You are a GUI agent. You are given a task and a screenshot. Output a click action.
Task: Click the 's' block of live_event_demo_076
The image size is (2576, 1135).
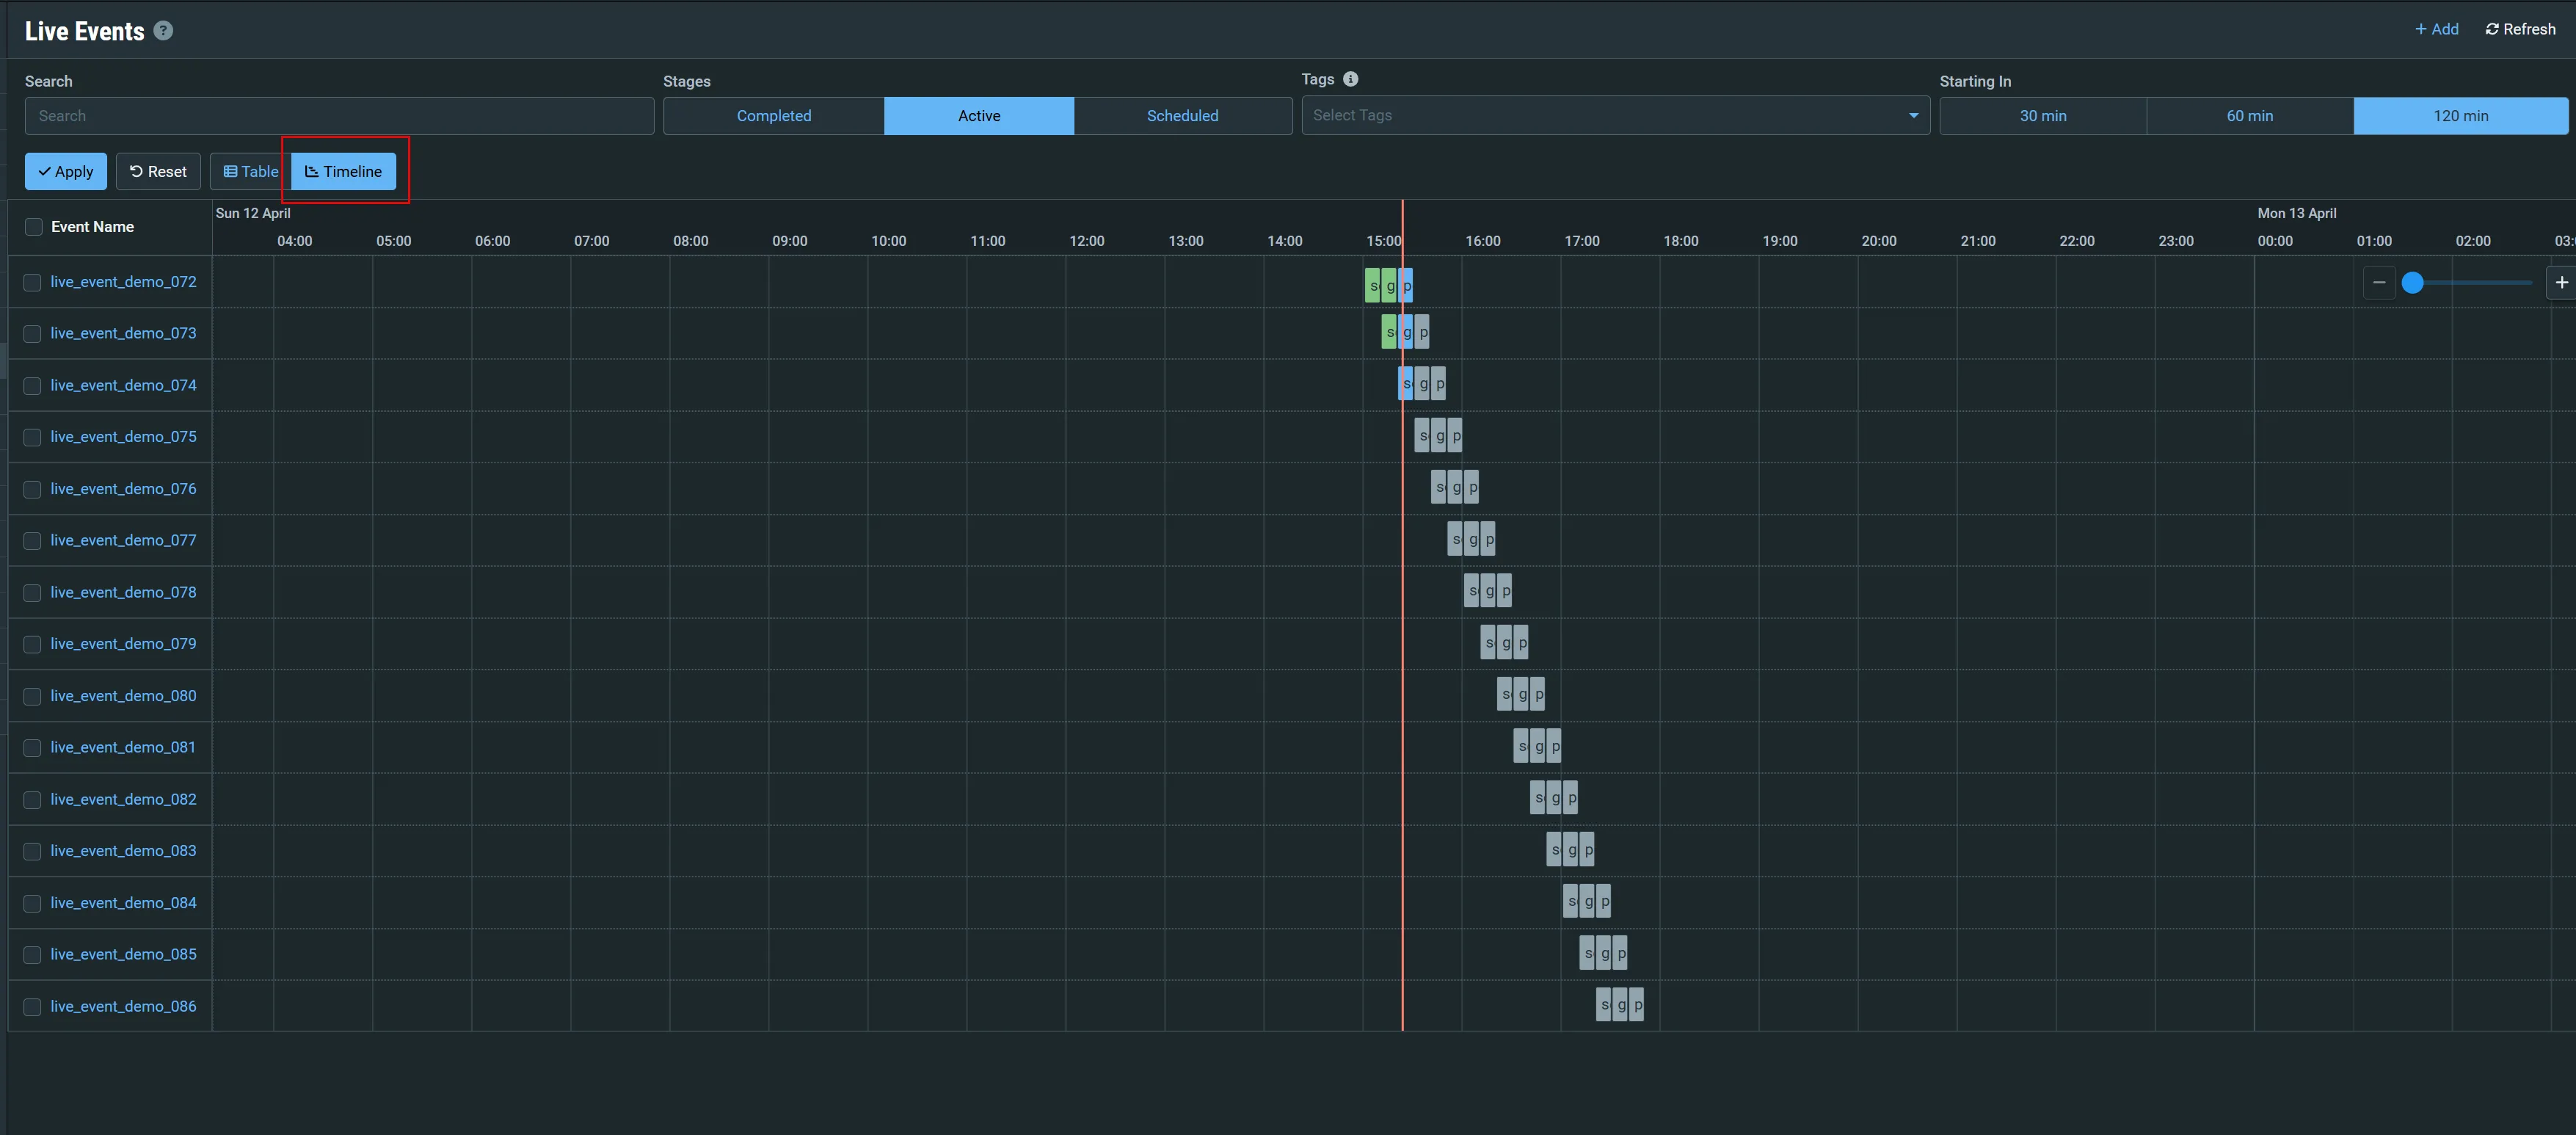click(1439, 487)
